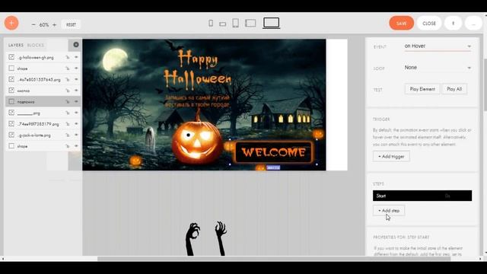This screenshot has height=274, width=487.
Task: Toggle visibility of the подложка layer
Action: pyautogui.click(x=76, y=101)
